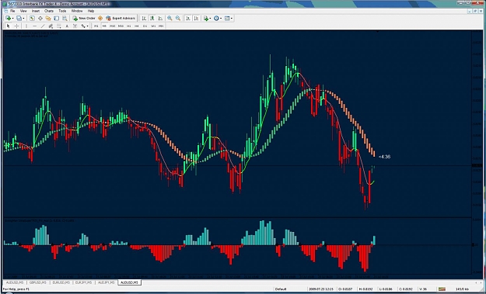Switch to Candlesticks chart display

[x=152, y=19]
